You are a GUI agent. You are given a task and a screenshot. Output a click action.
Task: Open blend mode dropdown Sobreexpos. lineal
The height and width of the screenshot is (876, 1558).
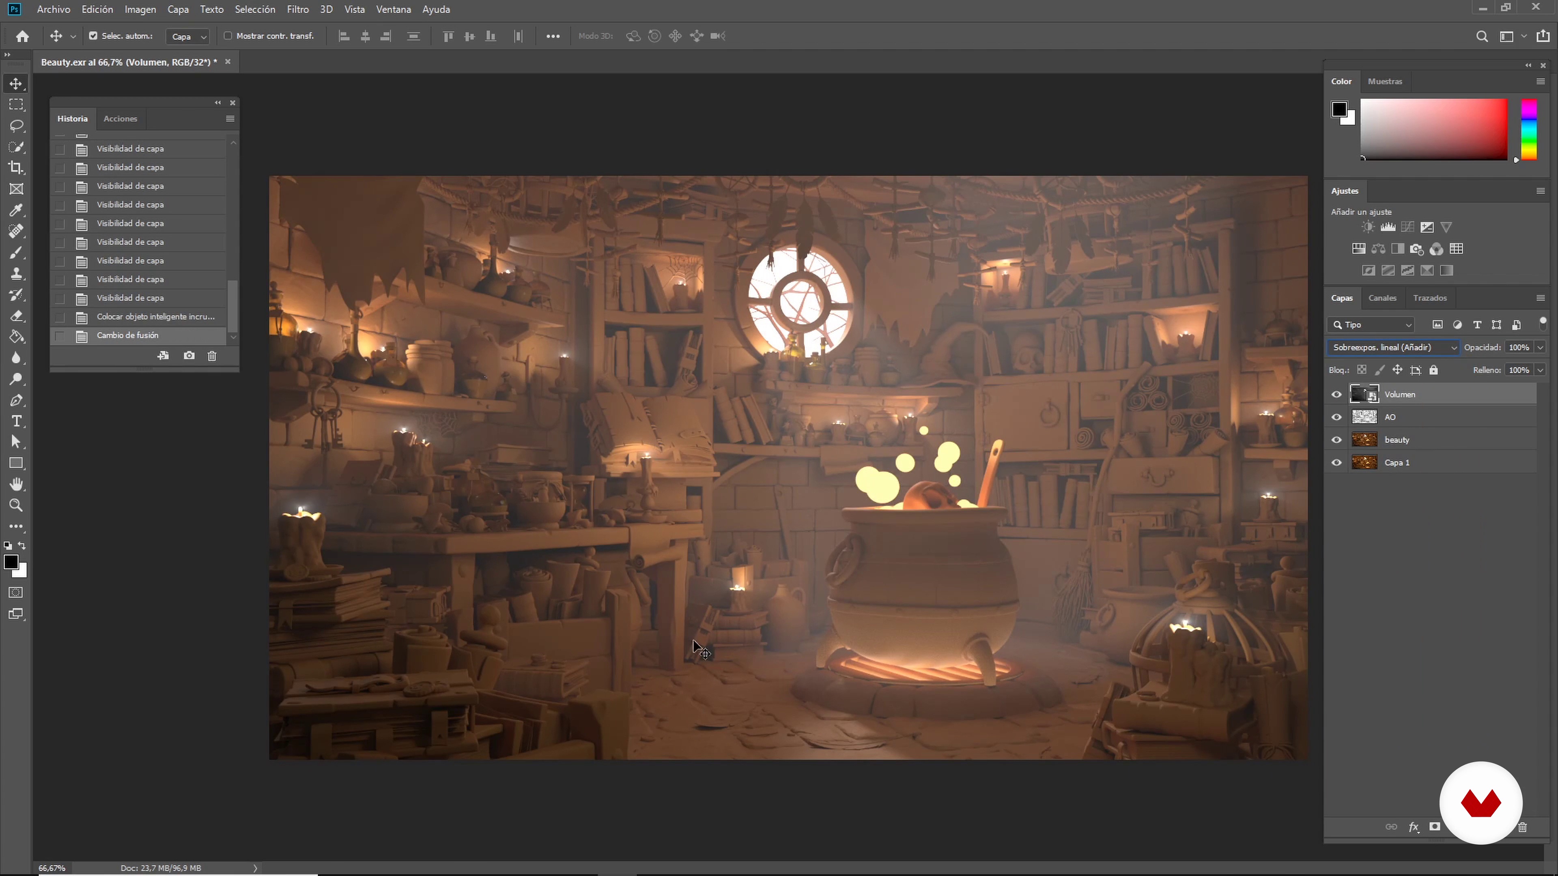[1394, 347]
